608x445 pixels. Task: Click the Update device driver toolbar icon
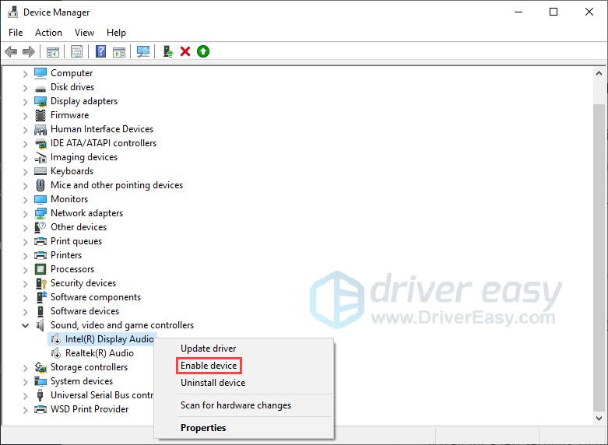point(167,51)
